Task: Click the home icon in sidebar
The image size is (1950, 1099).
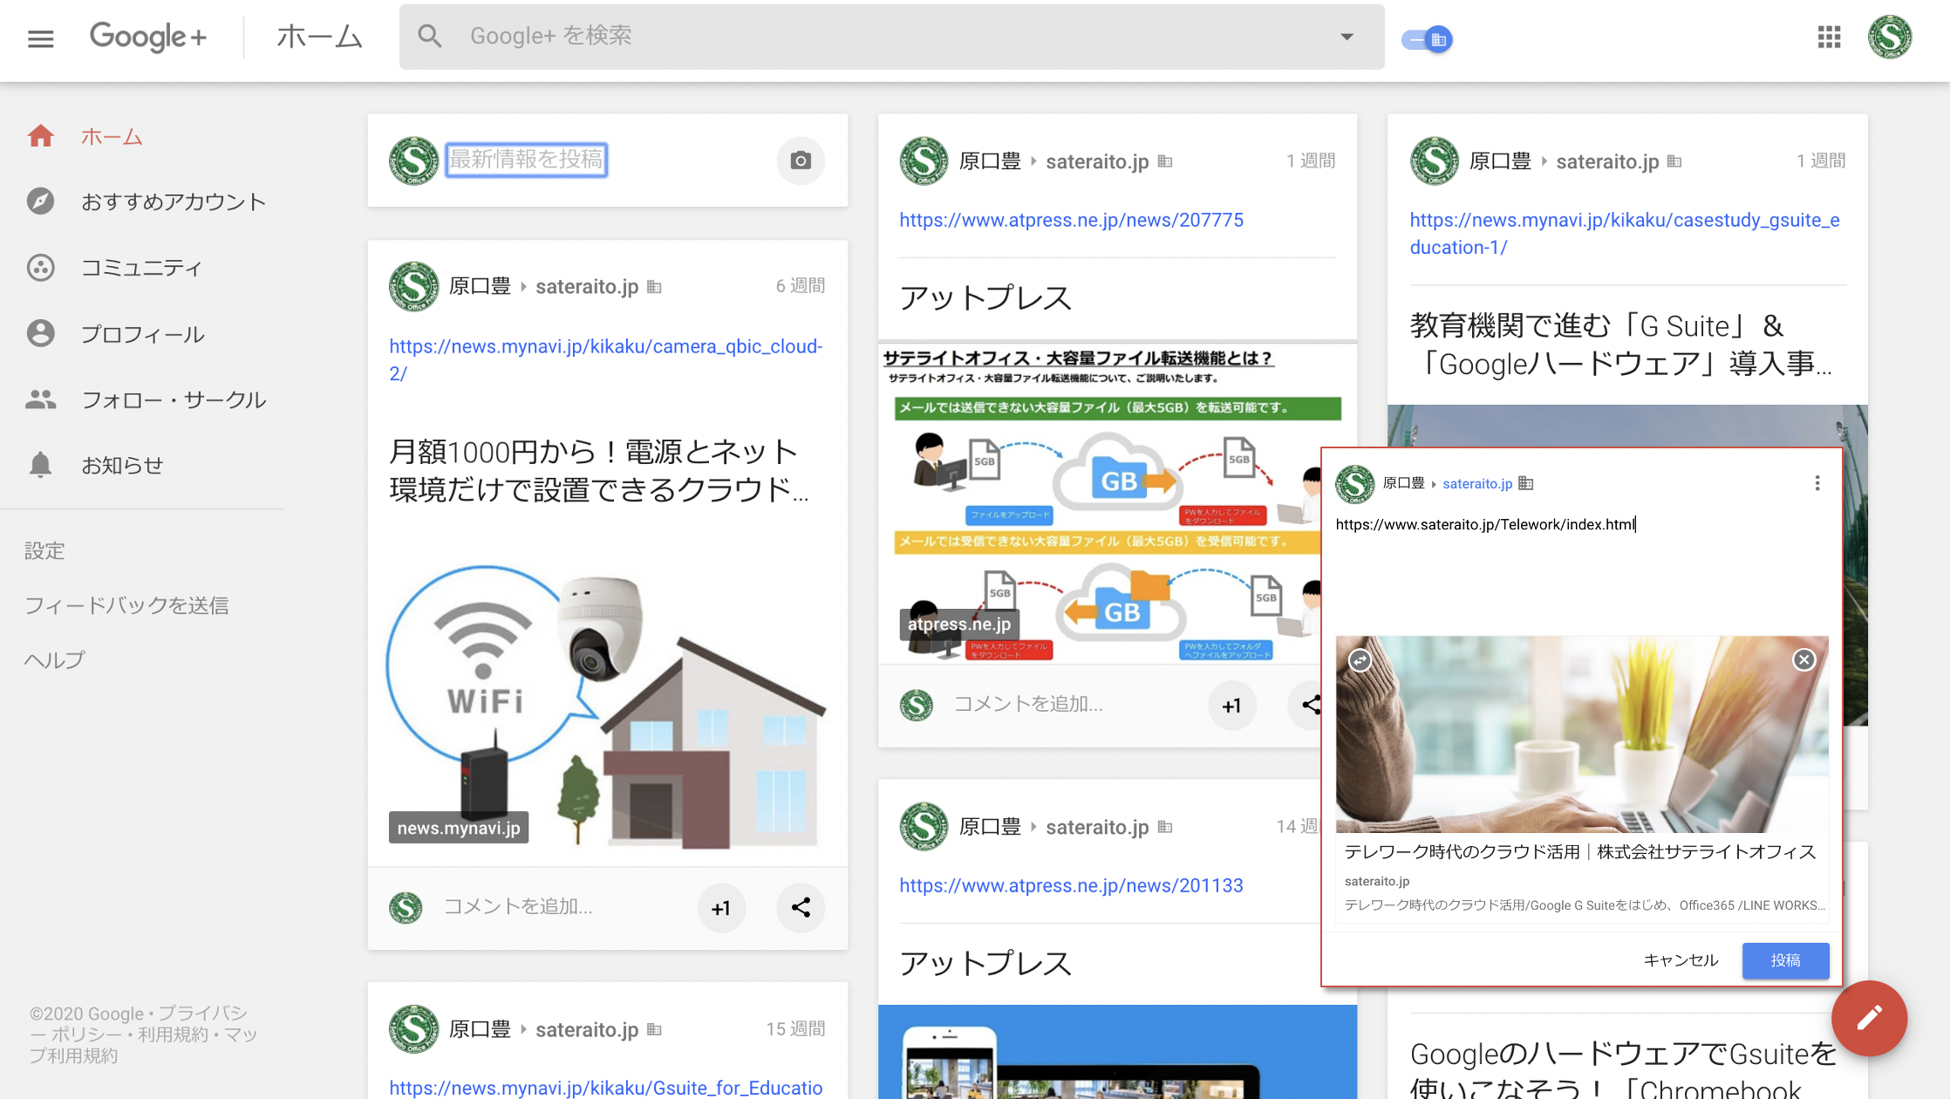Action: click(40, 136)
